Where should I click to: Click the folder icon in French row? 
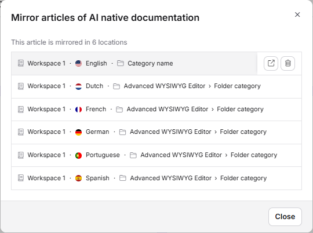click(x=119, y=110)
